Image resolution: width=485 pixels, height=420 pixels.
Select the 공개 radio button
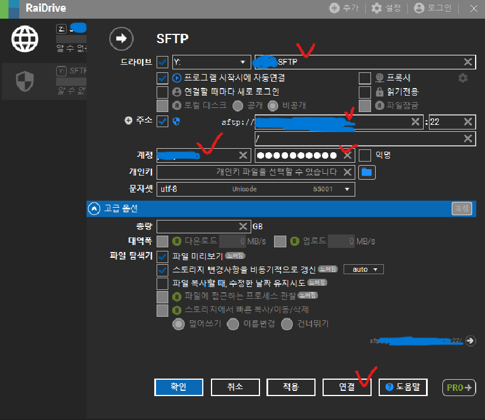[x=238, y=106]
